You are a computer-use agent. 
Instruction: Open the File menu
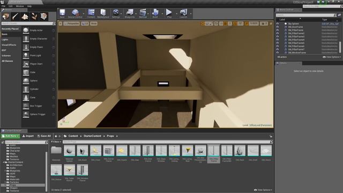click(4, 6)
